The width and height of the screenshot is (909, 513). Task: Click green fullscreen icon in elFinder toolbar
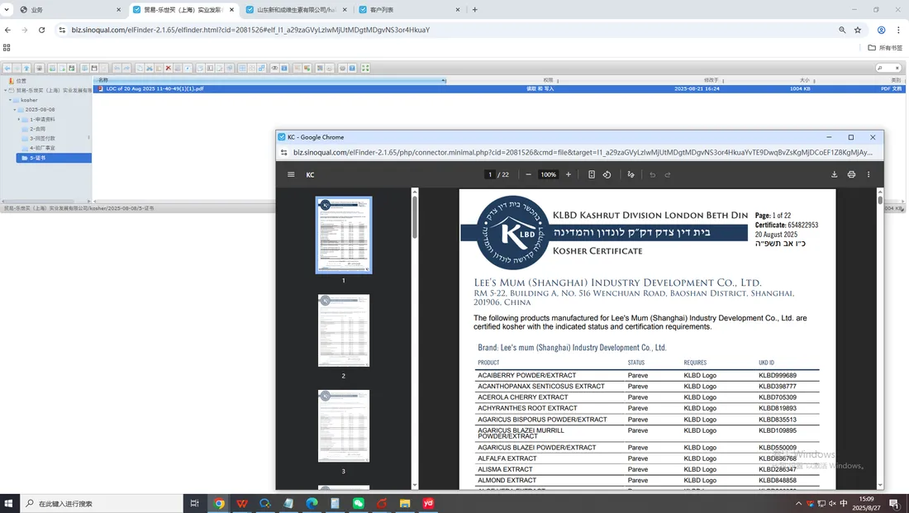click(x=366, y=68)
